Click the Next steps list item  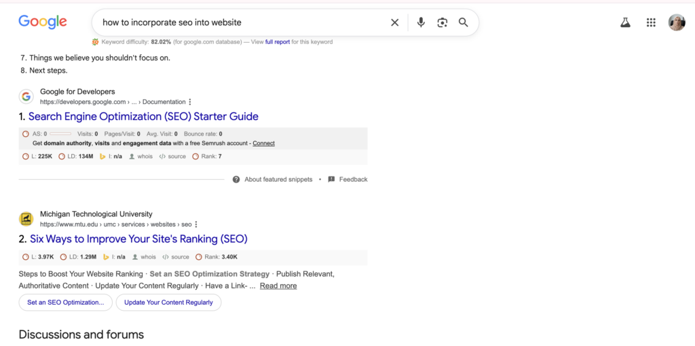tap(48, 71)
